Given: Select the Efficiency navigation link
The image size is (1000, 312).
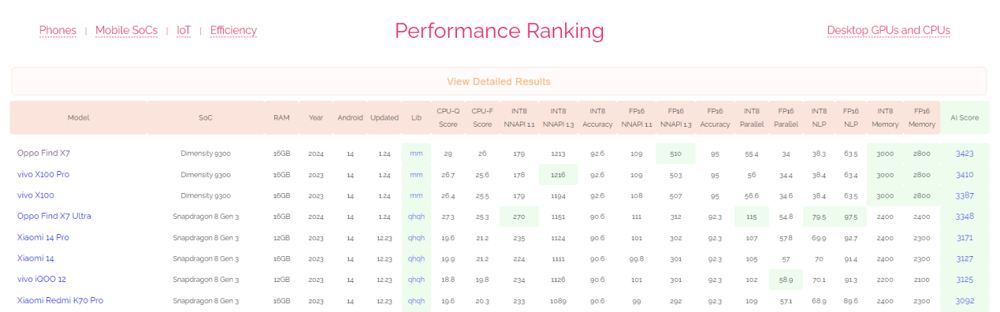Looking at the screenshot, I should pyautogui.click(x=233, y=31).
